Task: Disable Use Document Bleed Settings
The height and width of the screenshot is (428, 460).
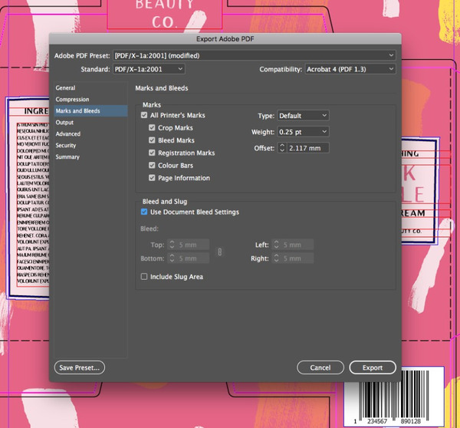Action: (x=144, y=212)
